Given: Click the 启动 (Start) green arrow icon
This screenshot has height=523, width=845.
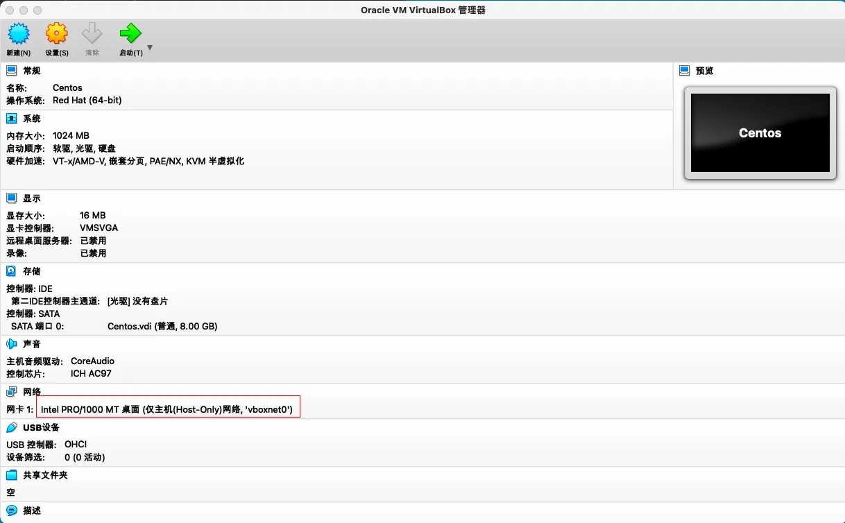Looking at the screenshot, I should click(129, 32).
